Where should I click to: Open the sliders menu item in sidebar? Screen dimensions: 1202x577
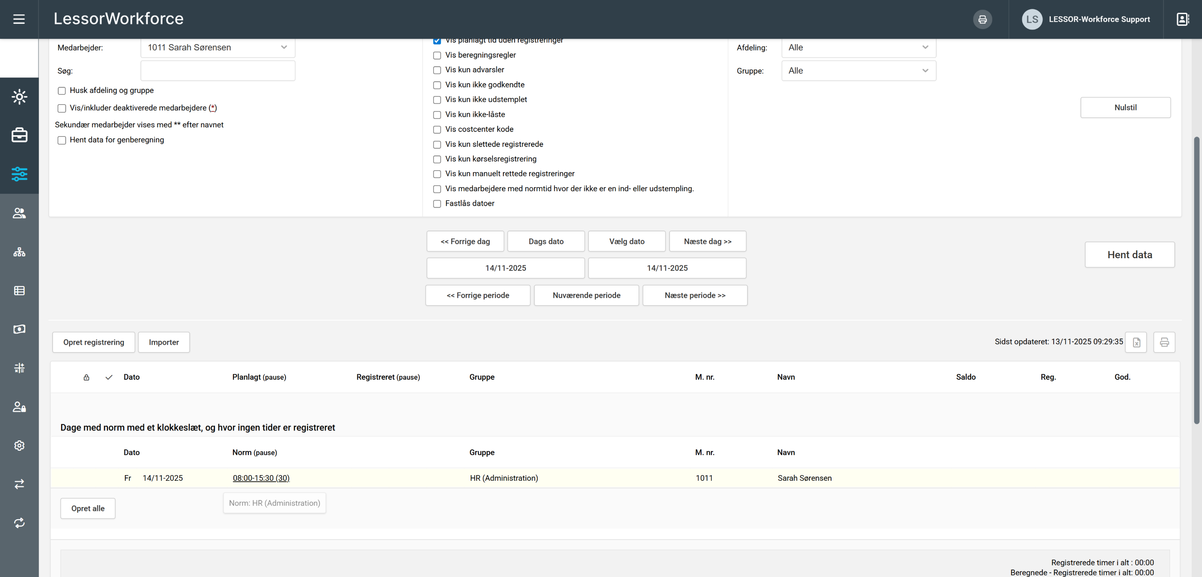[x=19, y=174]
